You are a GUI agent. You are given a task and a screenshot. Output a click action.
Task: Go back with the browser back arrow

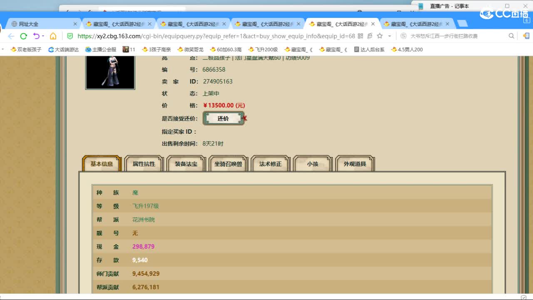click(x=11, y=36)
